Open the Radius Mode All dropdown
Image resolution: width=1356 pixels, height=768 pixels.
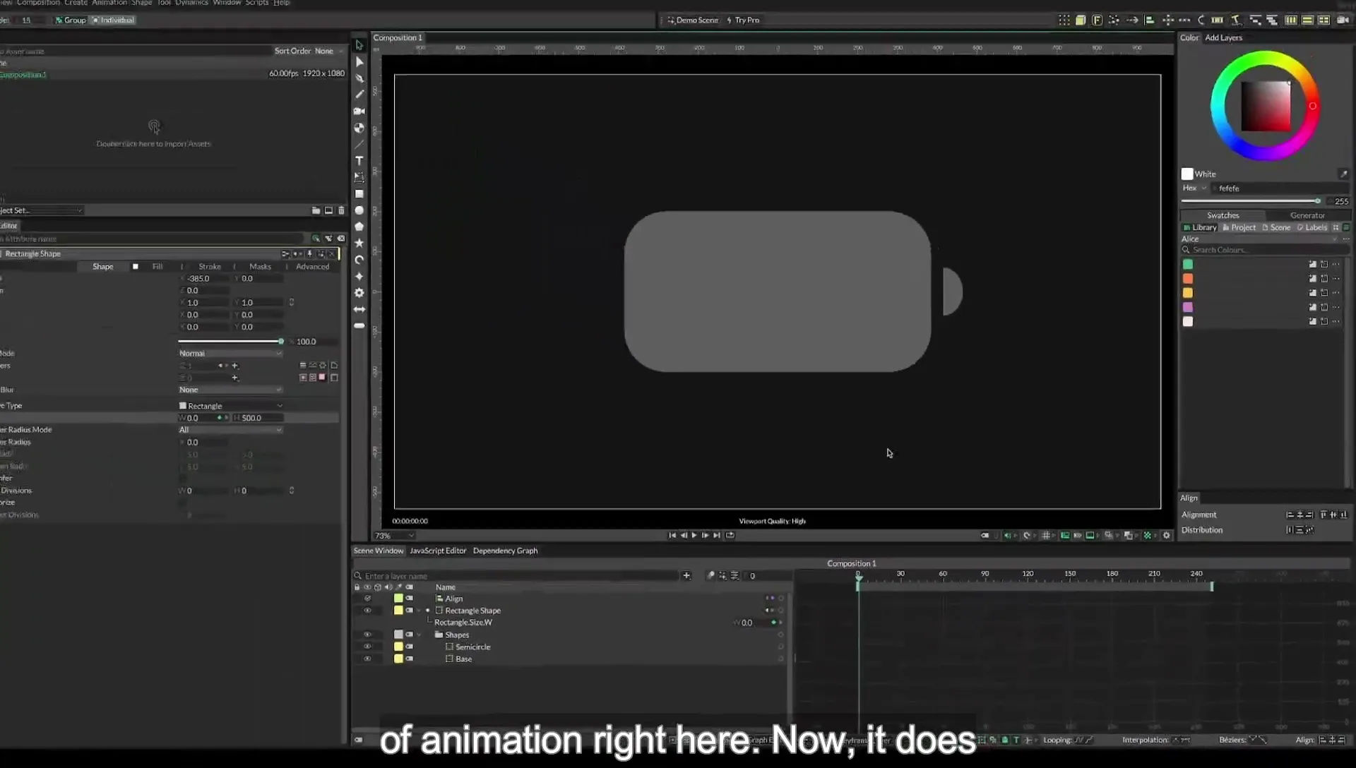coord(230,430)
